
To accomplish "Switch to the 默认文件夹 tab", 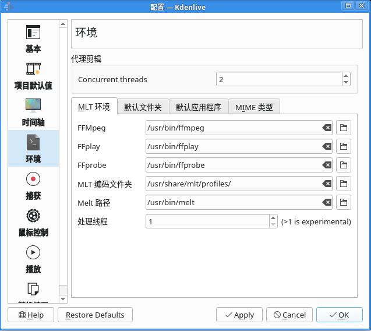I will (143, 107).
